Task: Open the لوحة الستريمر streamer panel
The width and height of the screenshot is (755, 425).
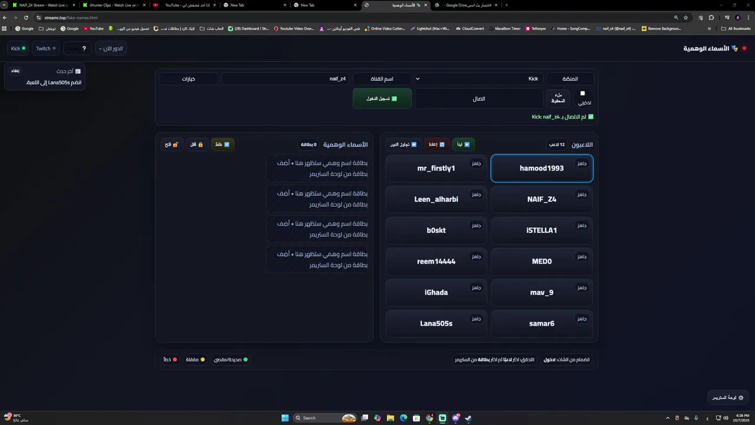Action: coord(727,398)
